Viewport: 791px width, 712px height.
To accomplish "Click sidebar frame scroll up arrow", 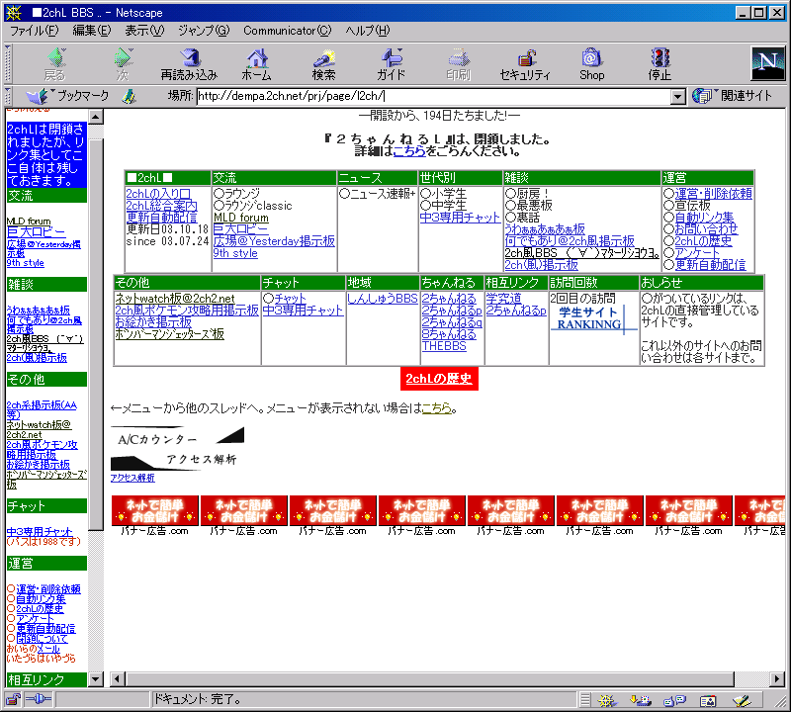I will [96, 117].
